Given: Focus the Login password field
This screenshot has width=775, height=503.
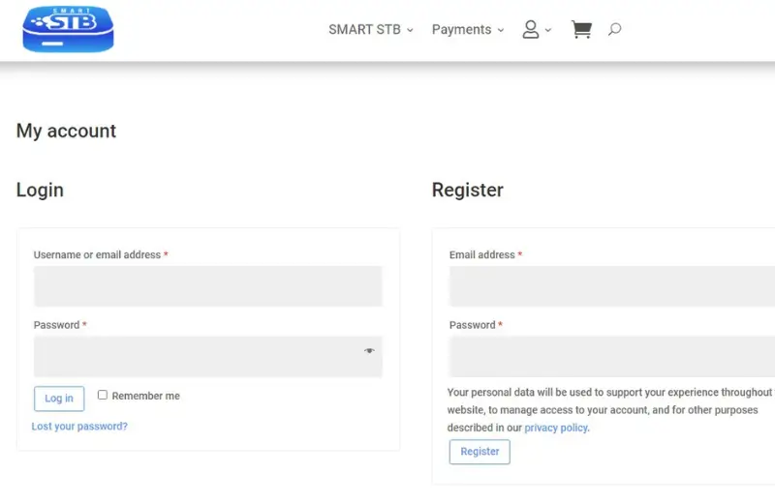Looking at the screenshot, I should point(194,356).
